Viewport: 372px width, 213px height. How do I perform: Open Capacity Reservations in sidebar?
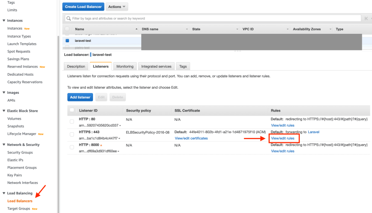point(25,82)
